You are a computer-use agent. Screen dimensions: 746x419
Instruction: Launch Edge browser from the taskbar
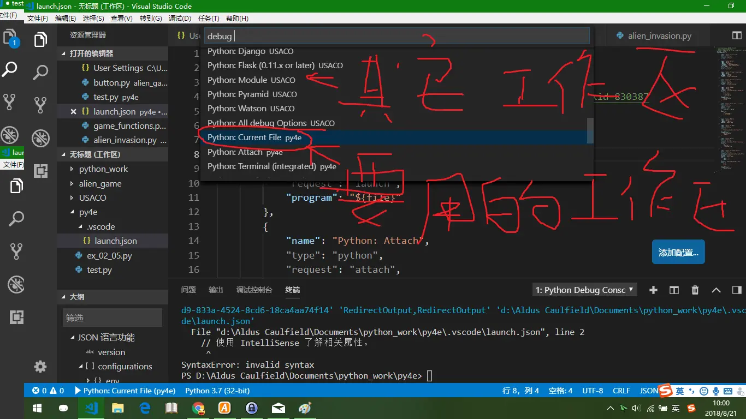click(145, 408)
